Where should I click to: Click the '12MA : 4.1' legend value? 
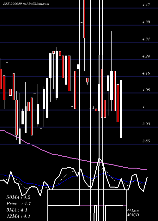[x=18, y=216]
